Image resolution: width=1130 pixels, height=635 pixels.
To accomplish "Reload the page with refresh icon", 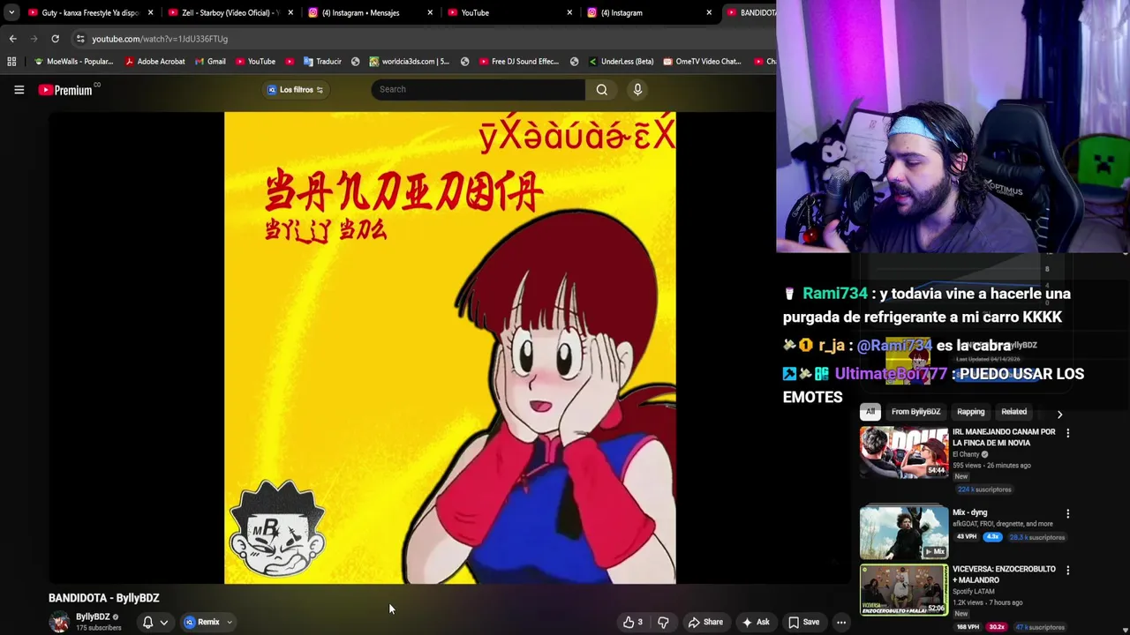I will [55, 39].
